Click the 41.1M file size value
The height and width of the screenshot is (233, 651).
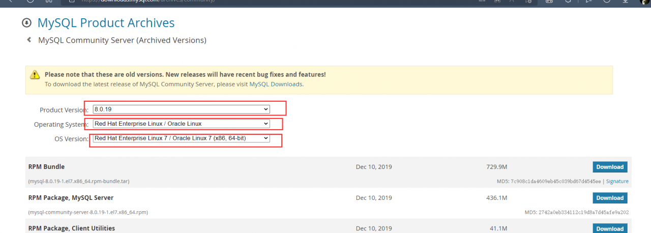click(498, 228)
